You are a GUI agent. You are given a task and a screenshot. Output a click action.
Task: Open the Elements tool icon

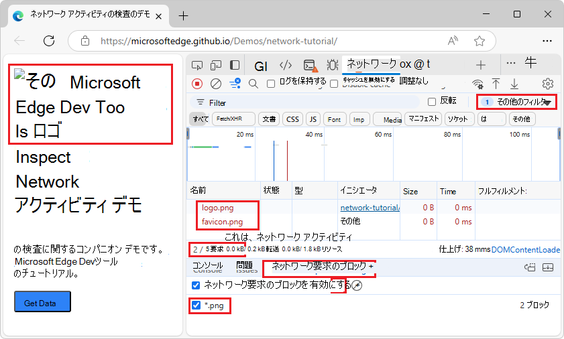(x=286, y=65)
